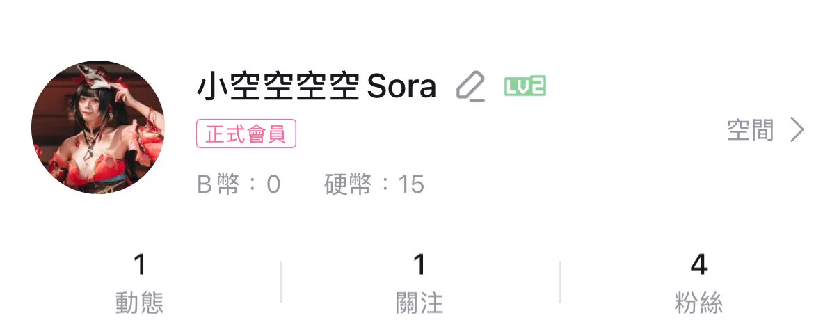The height and width of the screenshot is (336, 839).
Task: Click the follower count 4
Action: click(x=698, y=264)
